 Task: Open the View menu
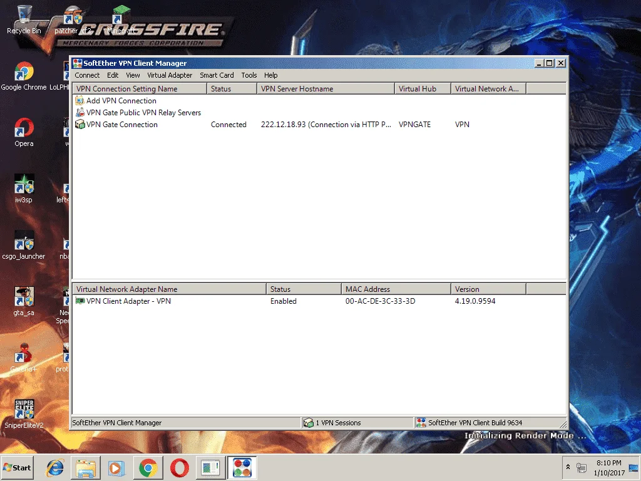133,75
